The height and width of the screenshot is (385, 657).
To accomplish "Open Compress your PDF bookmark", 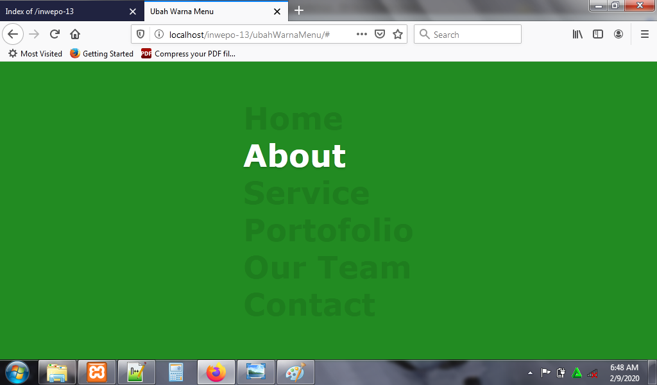I will coord(188,54).
